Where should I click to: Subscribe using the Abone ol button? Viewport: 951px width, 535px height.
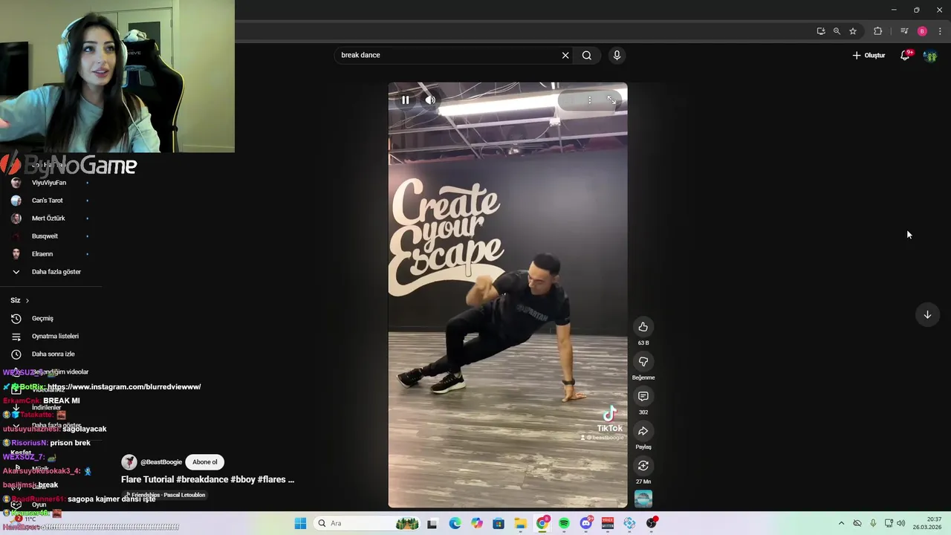(205, 462)
